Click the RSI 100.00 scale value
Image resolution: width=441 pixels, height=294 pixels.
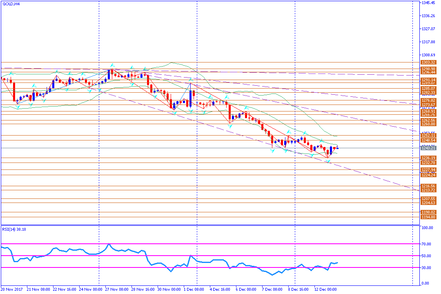click(428, 227)
